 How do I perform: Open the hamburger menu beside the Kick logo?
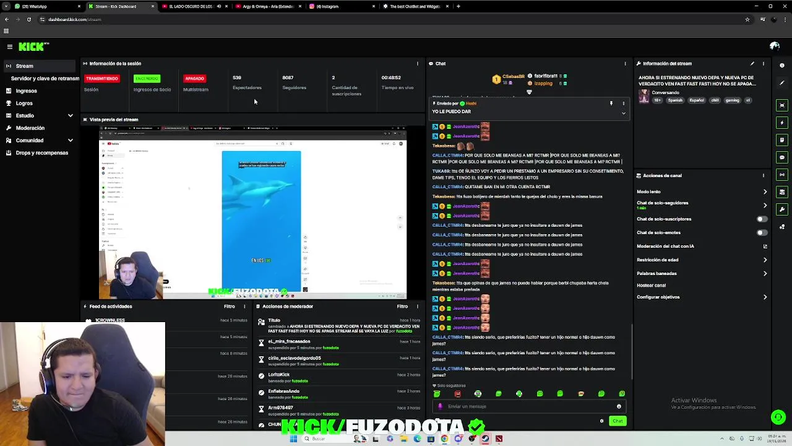[9, 46]
